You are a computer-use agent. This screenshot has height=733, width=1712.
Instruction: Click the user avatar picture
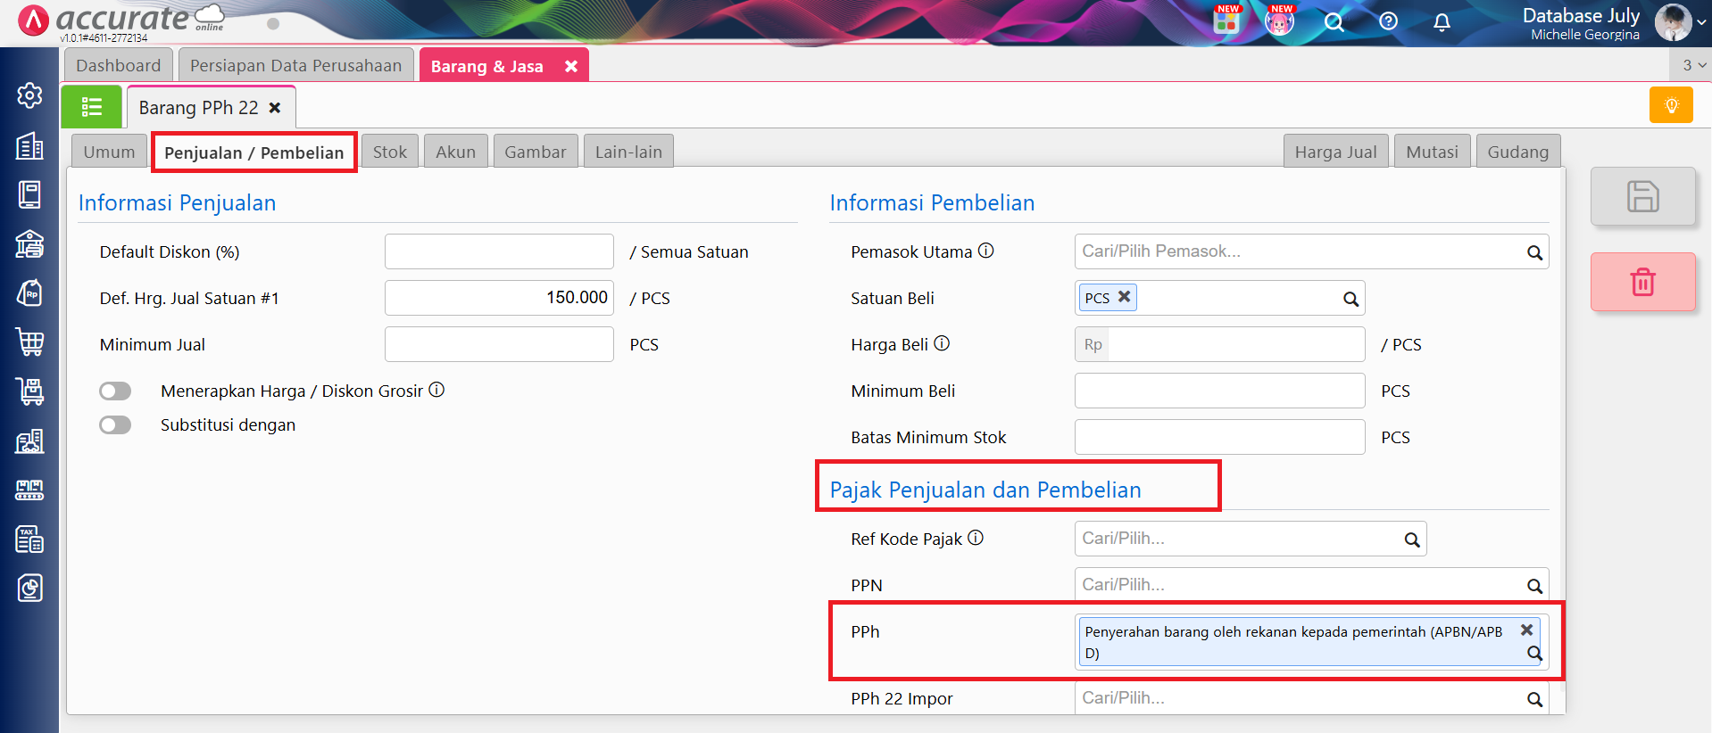pyautogui.click(x=1673, y=22)
